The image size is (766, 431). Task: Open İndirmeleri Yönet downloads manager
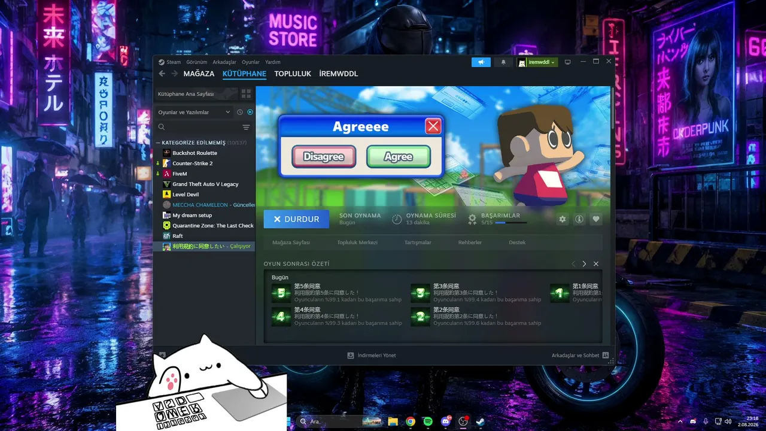pyautogui.click(x=372, y=356)
